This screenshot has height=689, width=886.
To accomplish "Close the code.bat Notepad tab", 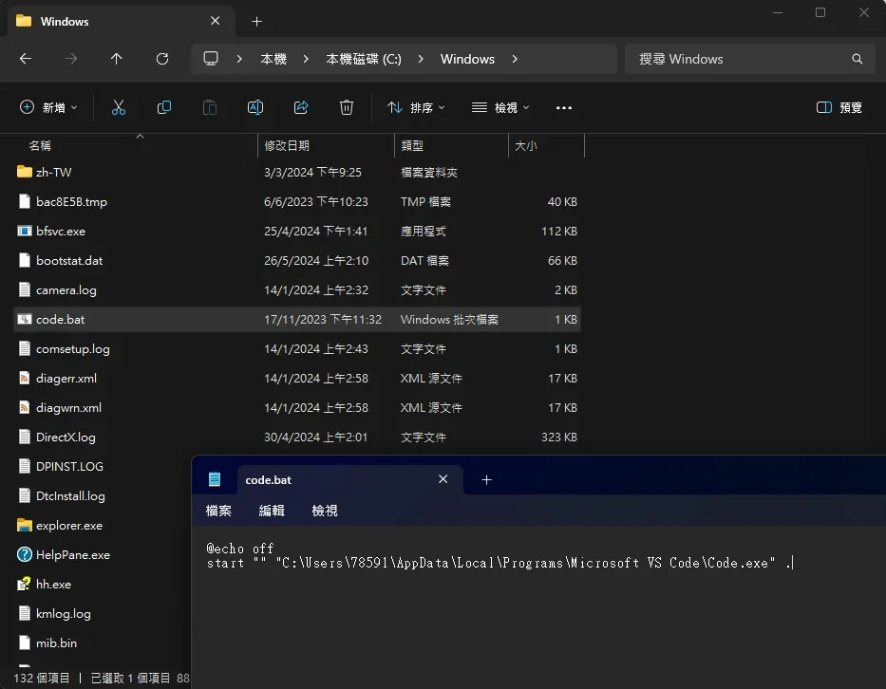I will (x=443, y=480).
